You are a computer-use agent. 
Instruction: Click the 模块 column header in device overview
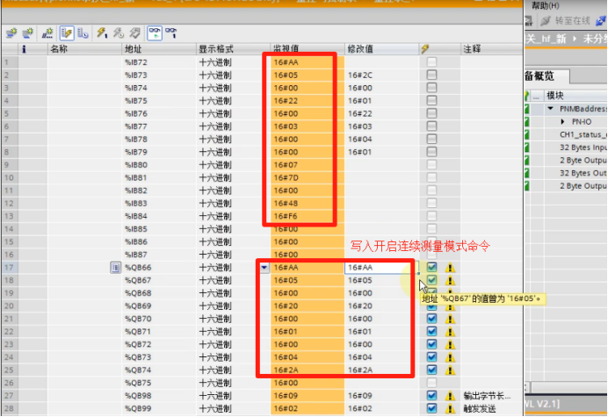pyautogui.click(x=555, y=96)
